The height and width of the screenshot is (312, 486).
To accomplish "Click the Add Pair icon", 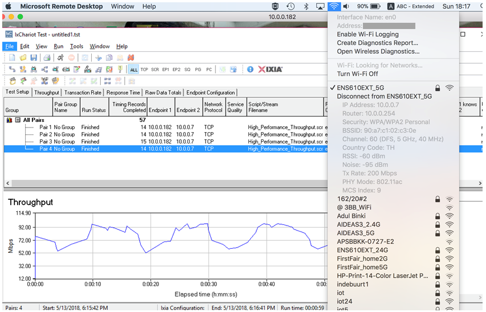I will coord(12,69).
